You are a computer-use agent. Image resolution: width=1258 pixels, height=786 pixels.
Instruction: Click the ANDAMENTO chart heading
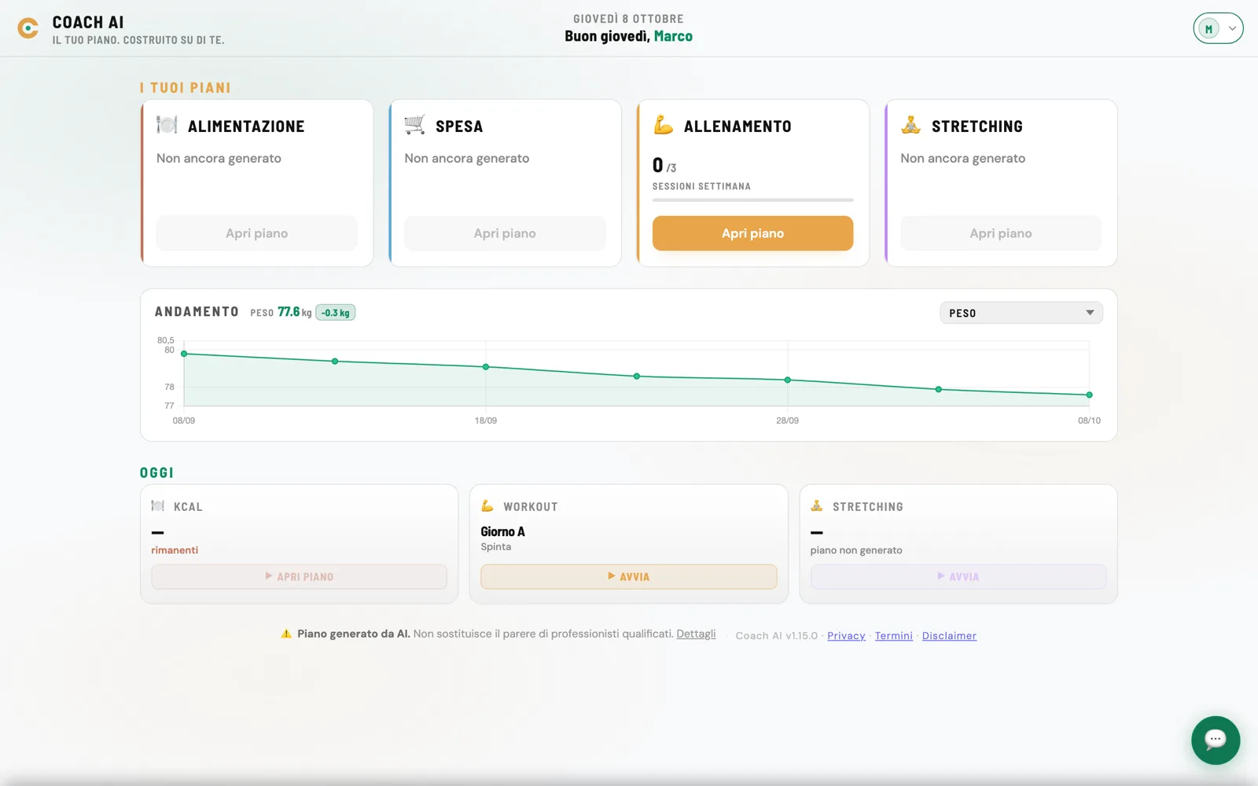click(x=197, y=312)
